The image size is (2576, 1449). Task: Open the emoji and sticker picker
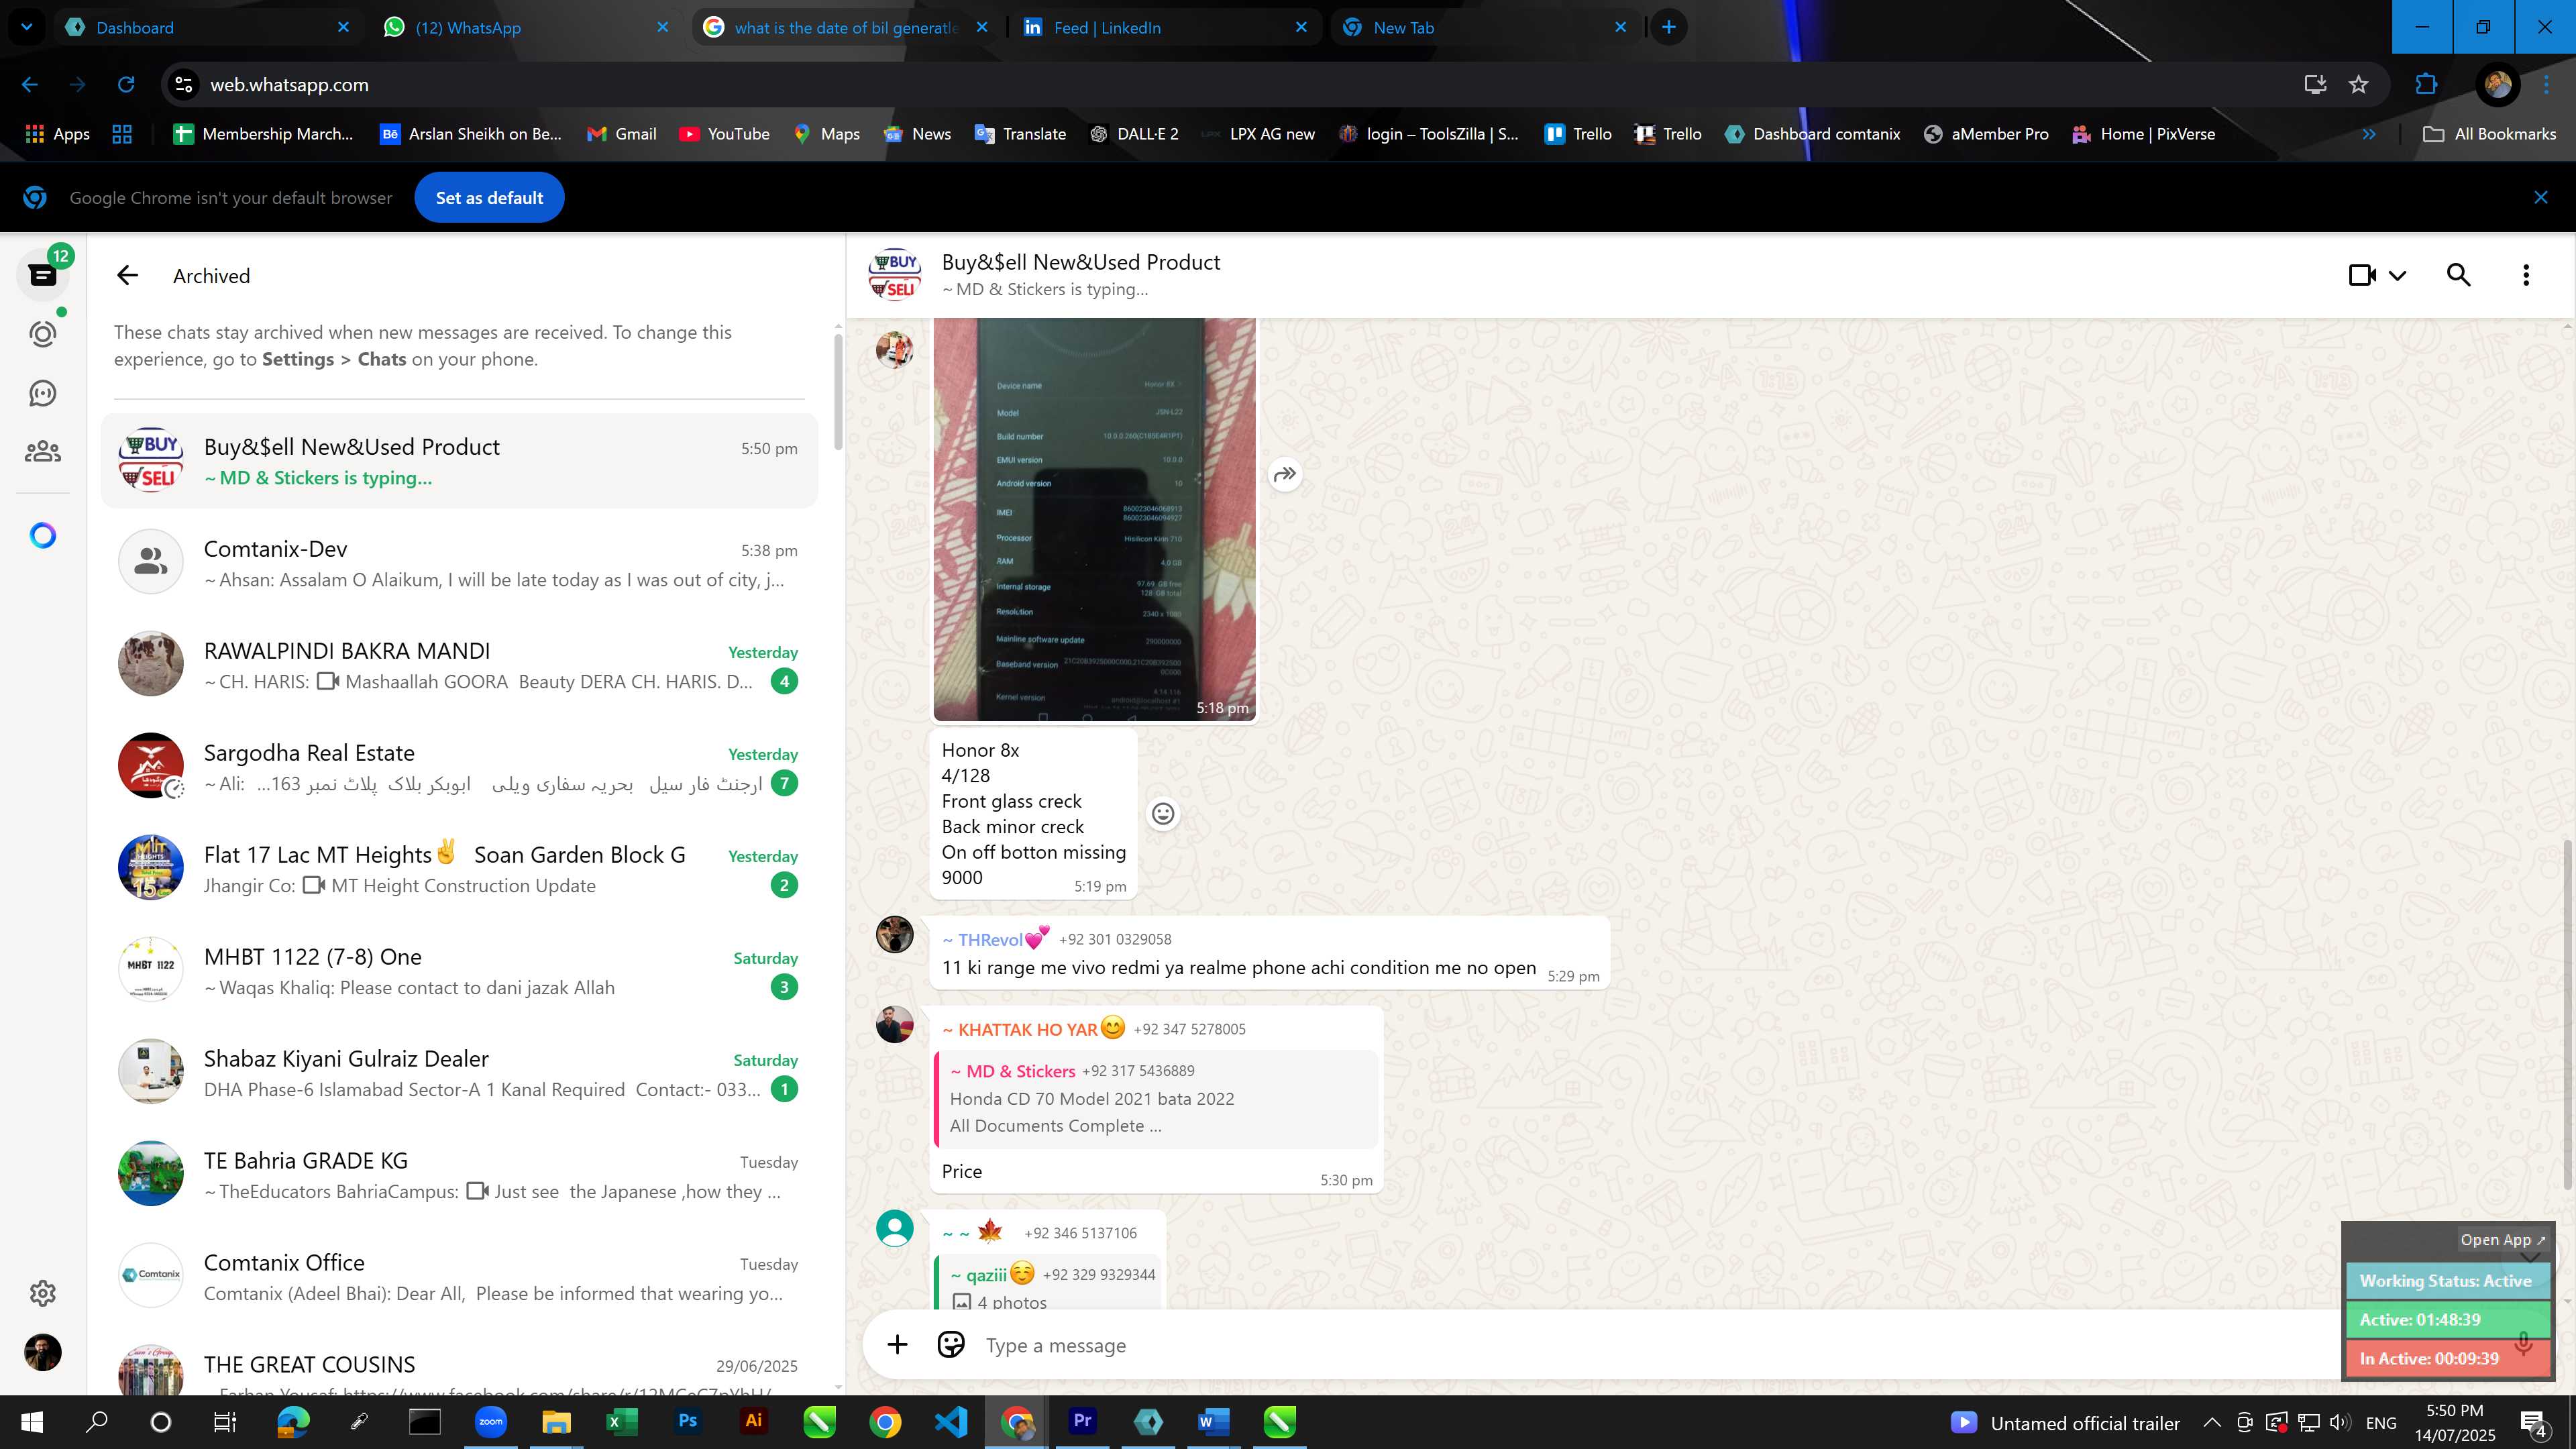pyautogui.click(x=950, y=1345)
